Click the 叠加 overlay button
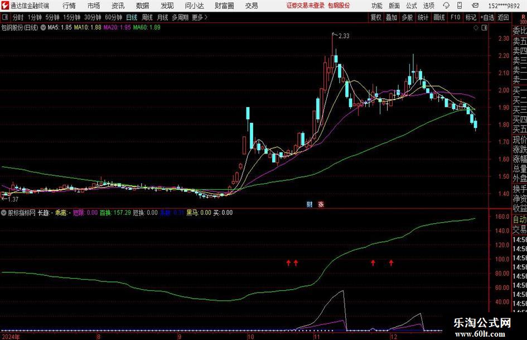Image resolution: width=527 pixels, height=340 pixels. pos(391,17)
